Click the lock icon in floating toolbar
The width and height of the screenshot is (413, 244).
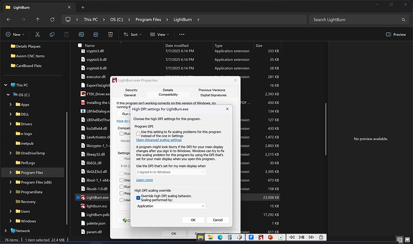click(321, 237)
